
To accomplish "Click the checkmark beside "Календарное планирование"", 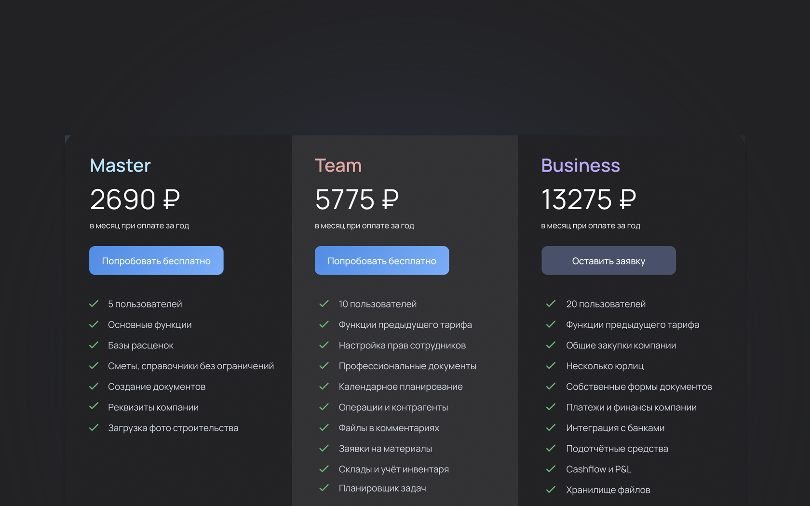I will (x=324, y=386).
